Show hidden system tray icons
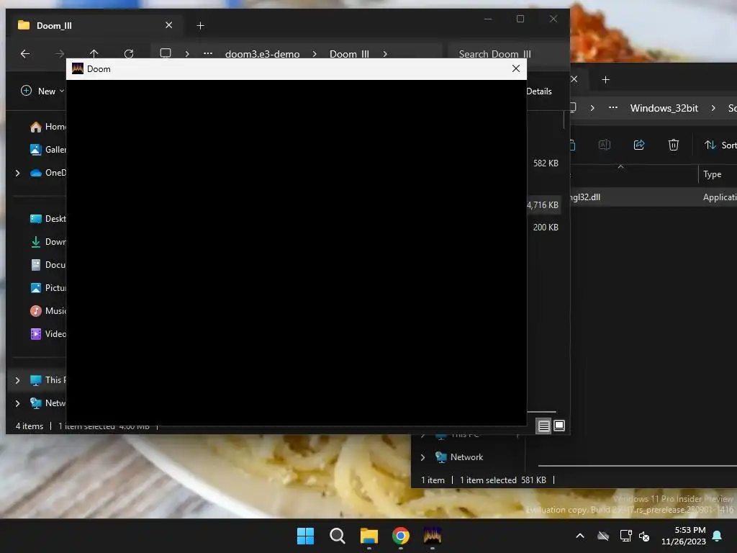737x553 pixels. (580, 536)
